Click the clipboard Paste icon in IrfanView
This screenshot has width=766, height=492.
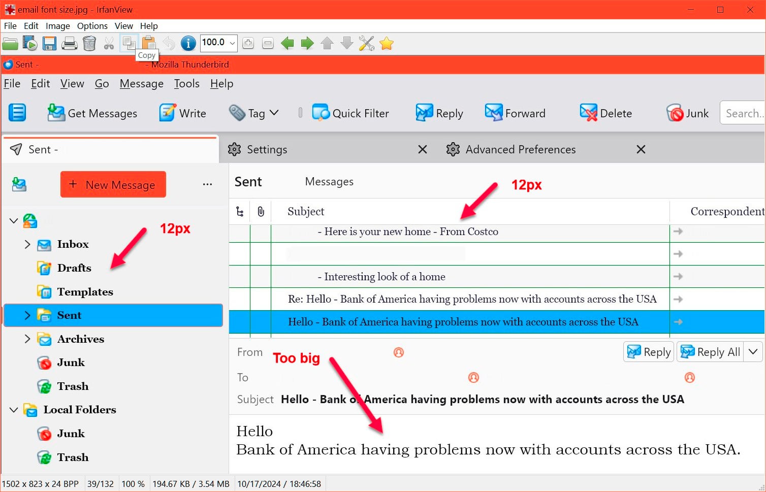[148, 43]
